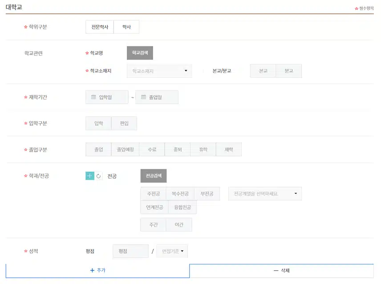
Task: Choose 융합전공 major type
Action: (182, 207)
